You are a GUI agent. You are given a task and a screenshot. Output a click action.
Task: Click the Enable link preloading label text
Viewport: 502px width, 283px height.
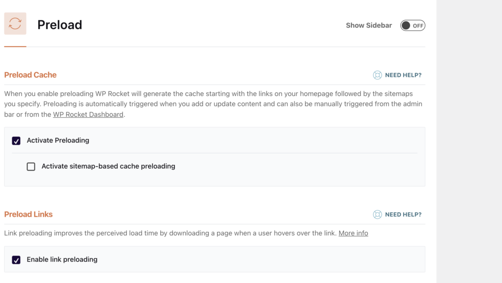click(62, 259)
